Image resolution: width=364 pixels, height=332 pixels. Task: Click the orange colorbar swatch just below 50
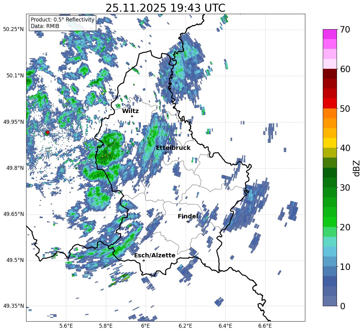point(330,113)
